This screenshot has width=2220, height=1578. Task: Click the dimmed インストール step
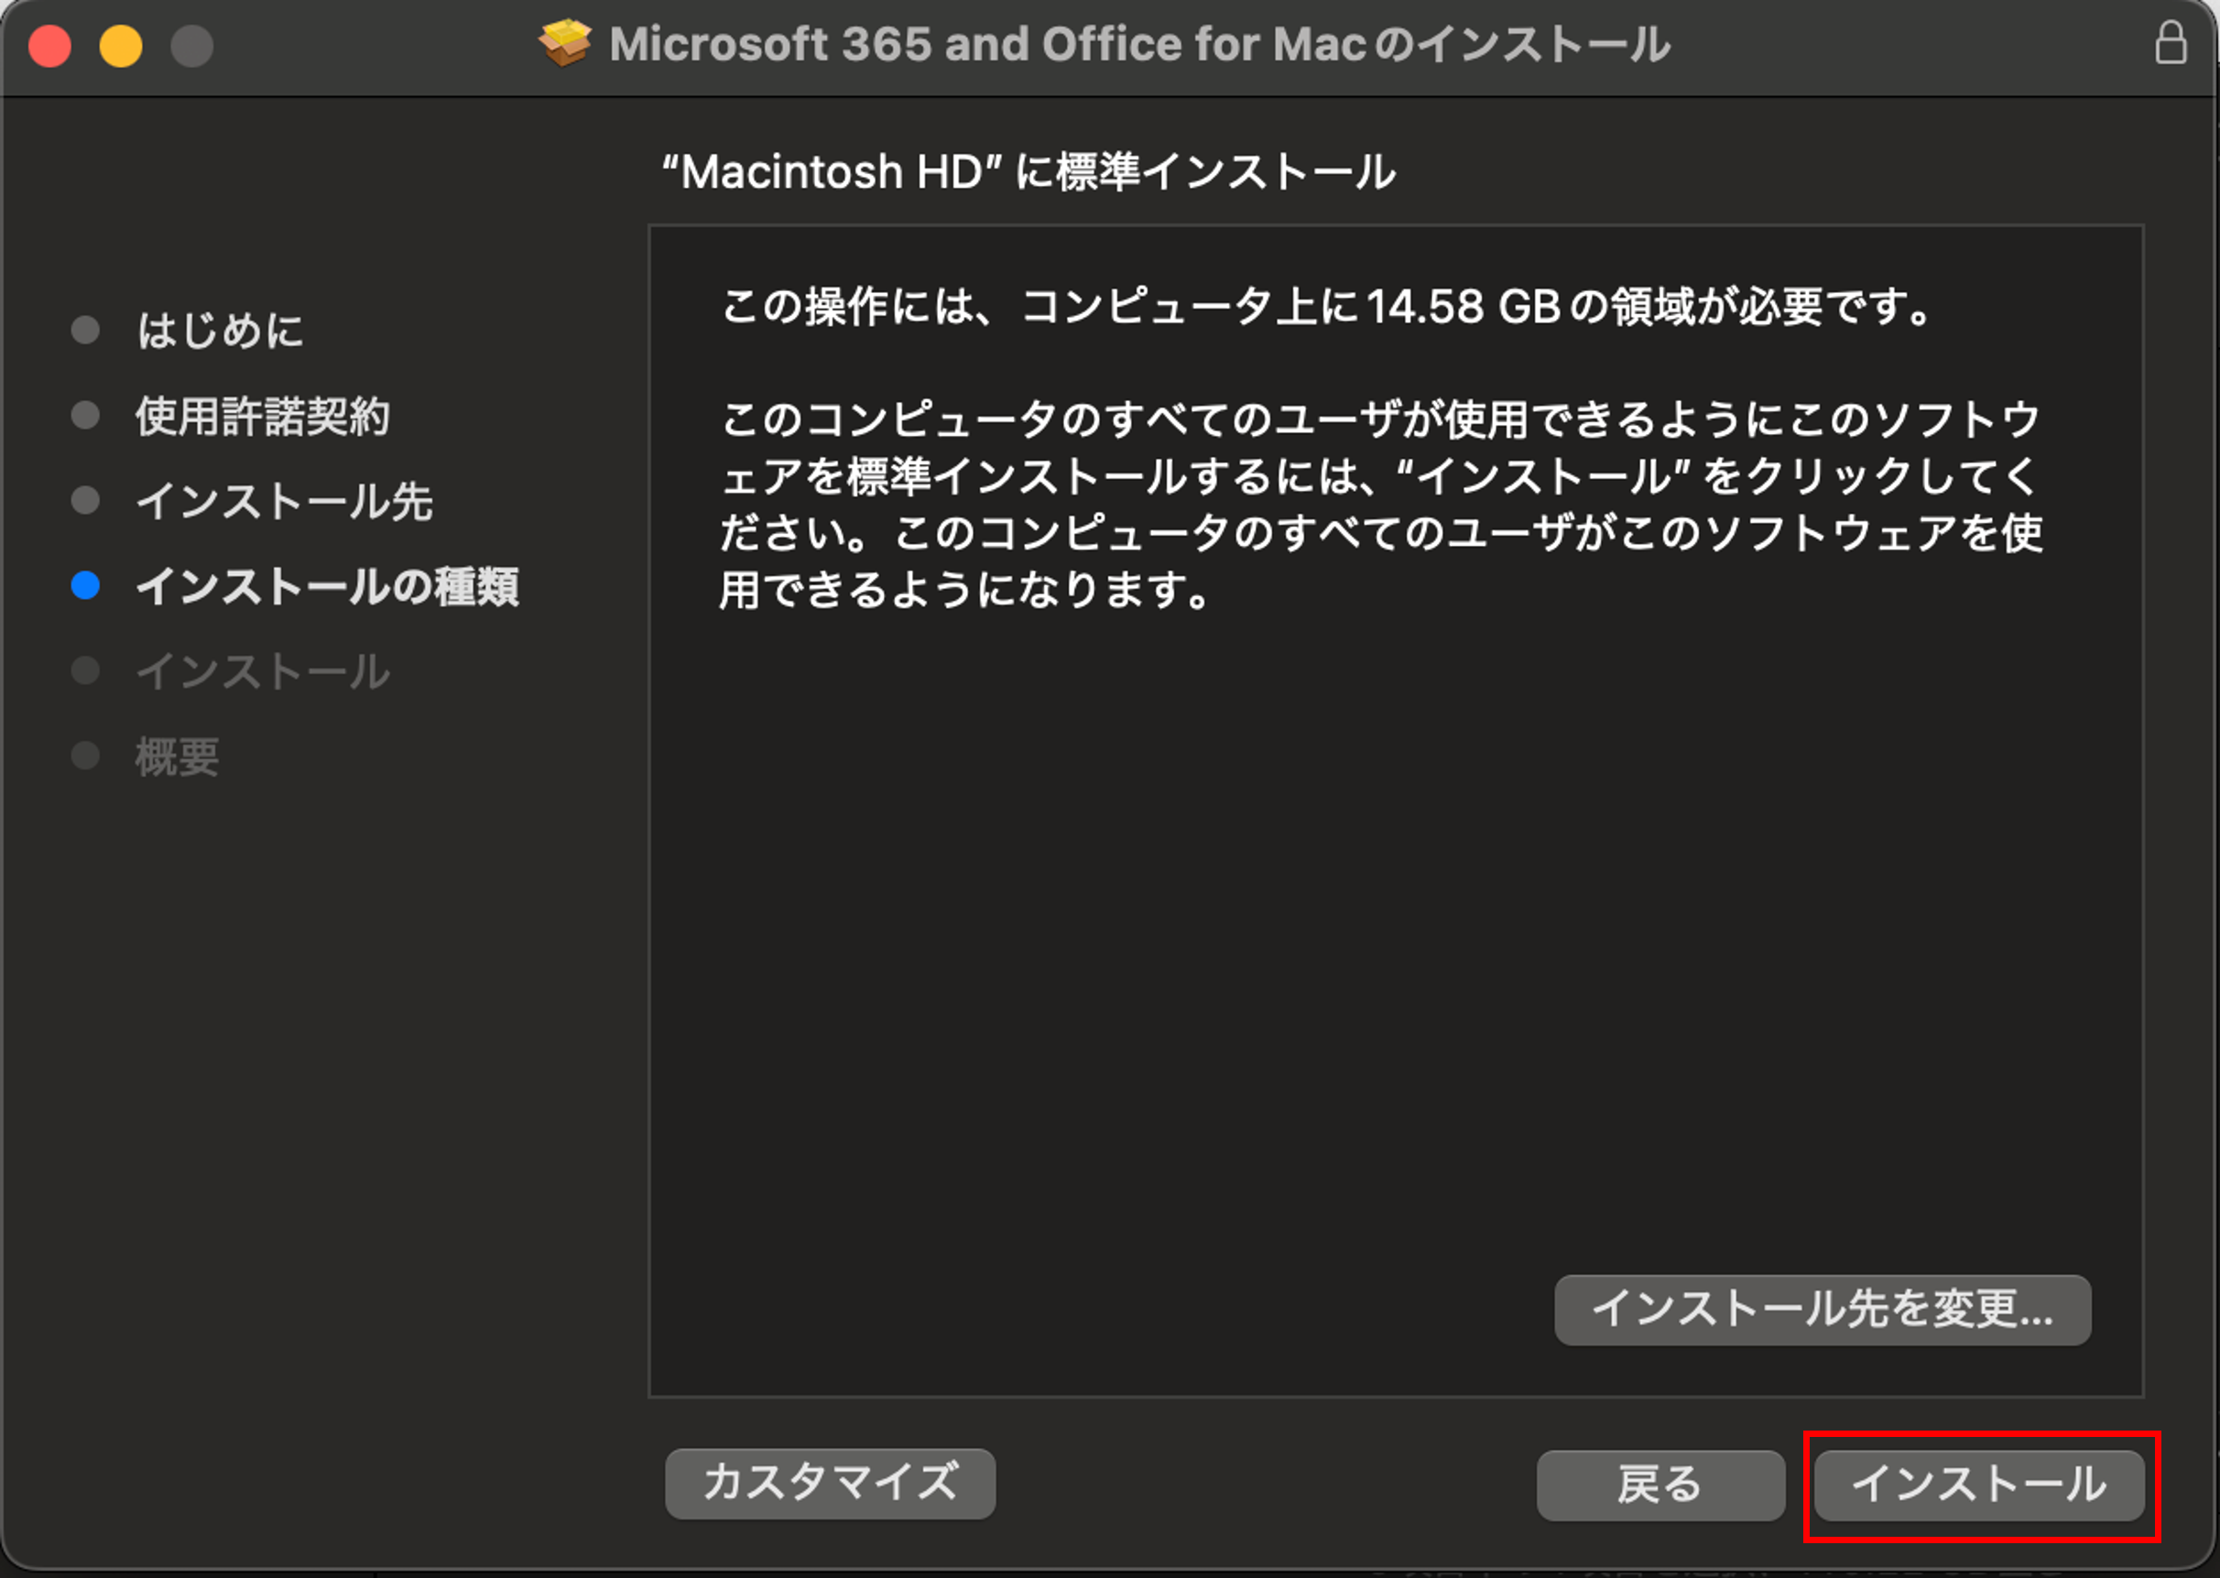(x=262, y=671)
